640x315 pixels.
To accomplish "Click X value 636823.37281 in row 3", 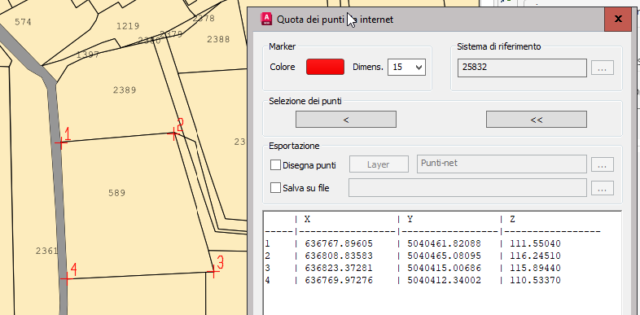I will pos(339,268).
